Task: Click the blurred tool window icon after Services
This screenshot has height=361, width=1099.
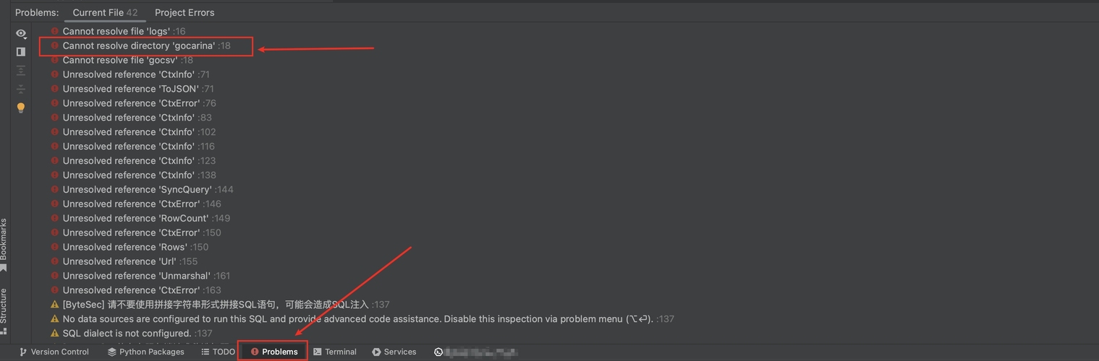Action: click(438, 352)
